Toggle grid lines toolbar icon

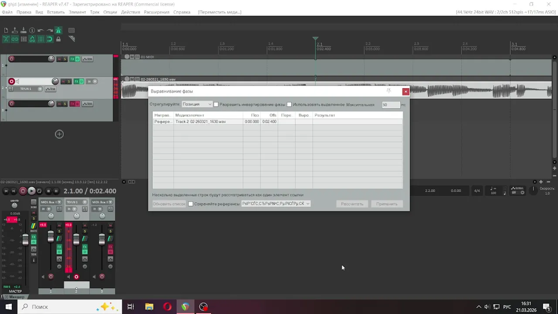pos(41,39)
